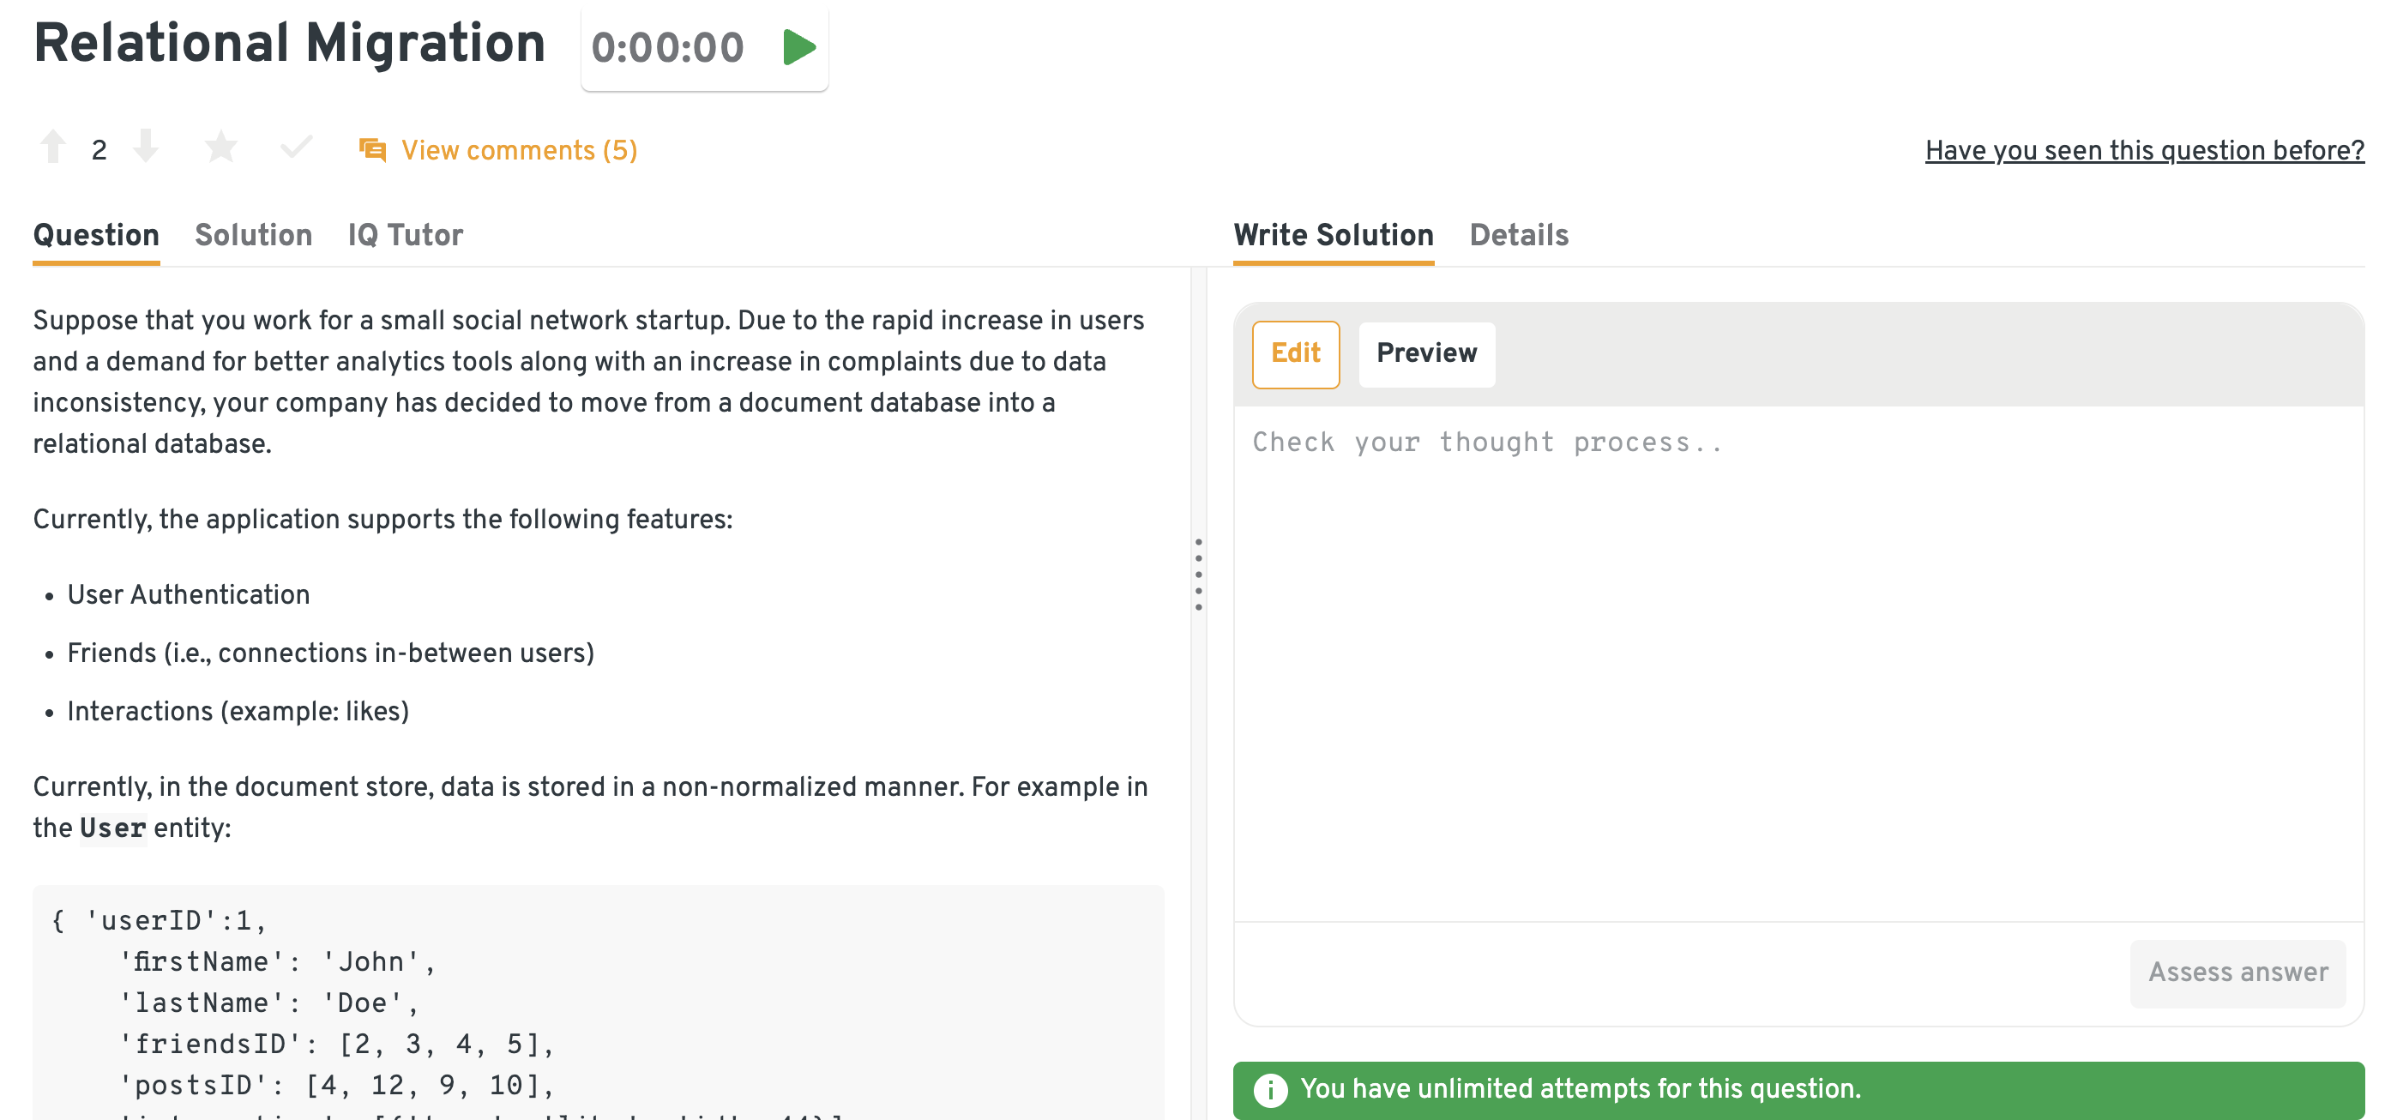Start the timer with the play icon

[798, 47]
